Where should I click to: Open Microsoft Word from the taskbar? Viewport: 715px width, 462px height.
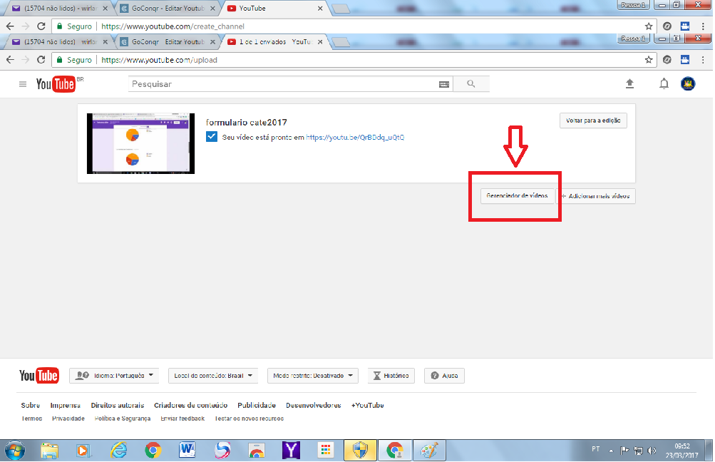coord(187,451)
